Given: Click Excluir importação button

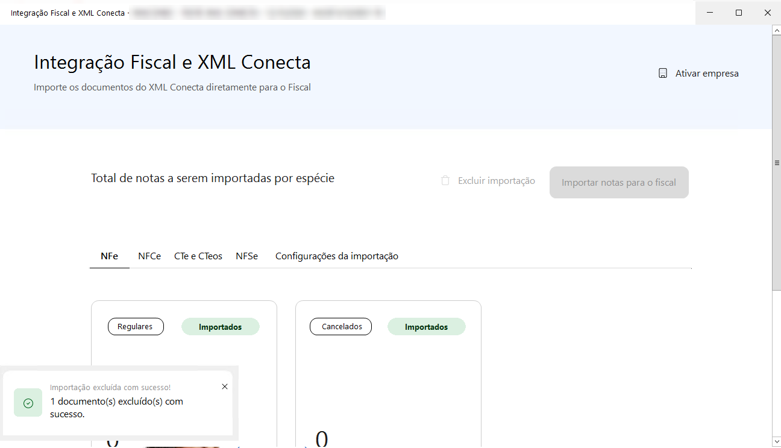Looking at the screenshot, I should (x=488, y=181).
